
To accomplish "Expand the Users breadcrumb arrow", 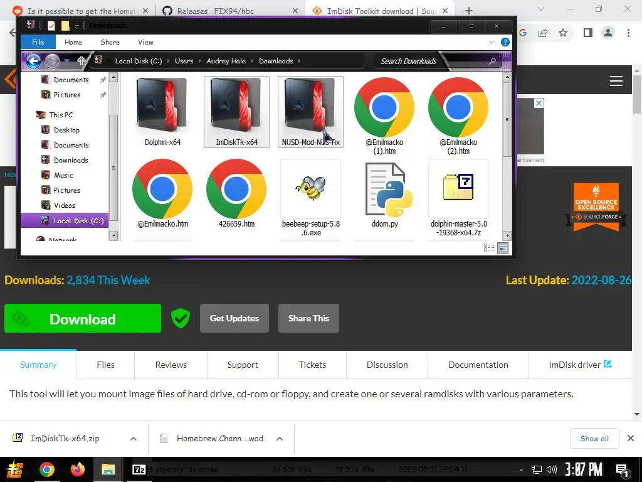I will pyautogui.click(x=200, y=61).
